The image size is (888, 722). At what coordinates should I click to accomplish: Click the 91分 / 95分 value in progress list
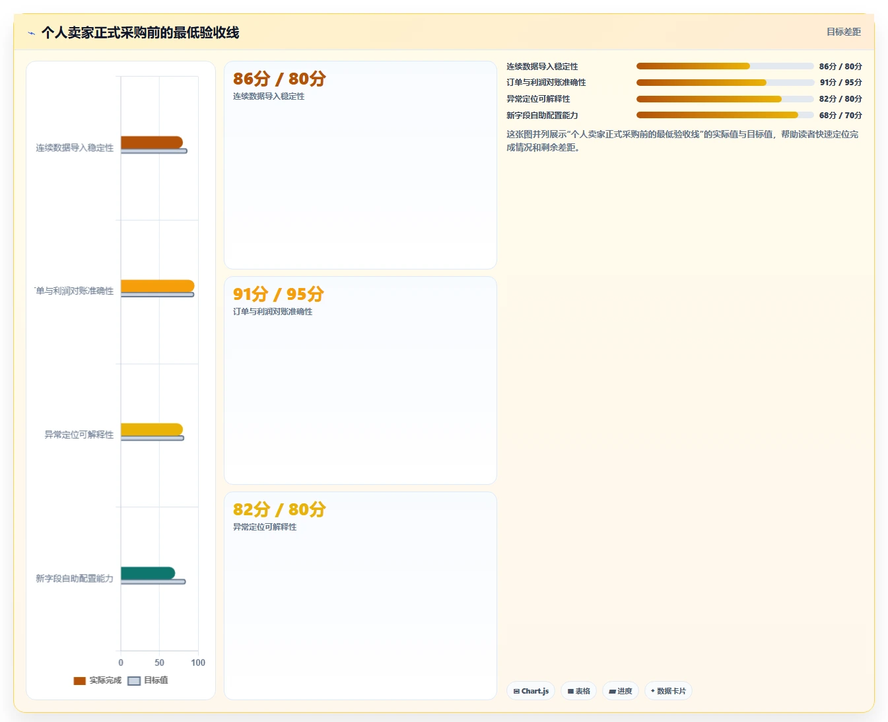click(x=840, y=83)
